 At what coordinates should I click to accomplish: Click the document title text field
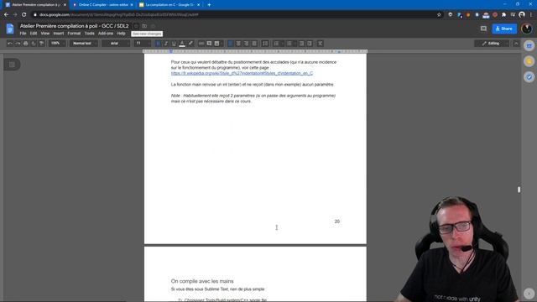[74, 26]
